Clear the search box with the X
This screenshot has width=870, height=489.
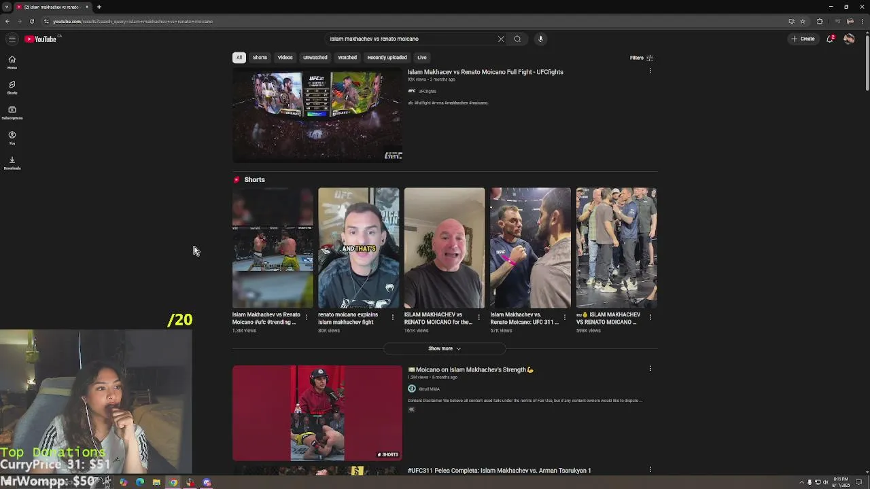(x=501, y=39)
